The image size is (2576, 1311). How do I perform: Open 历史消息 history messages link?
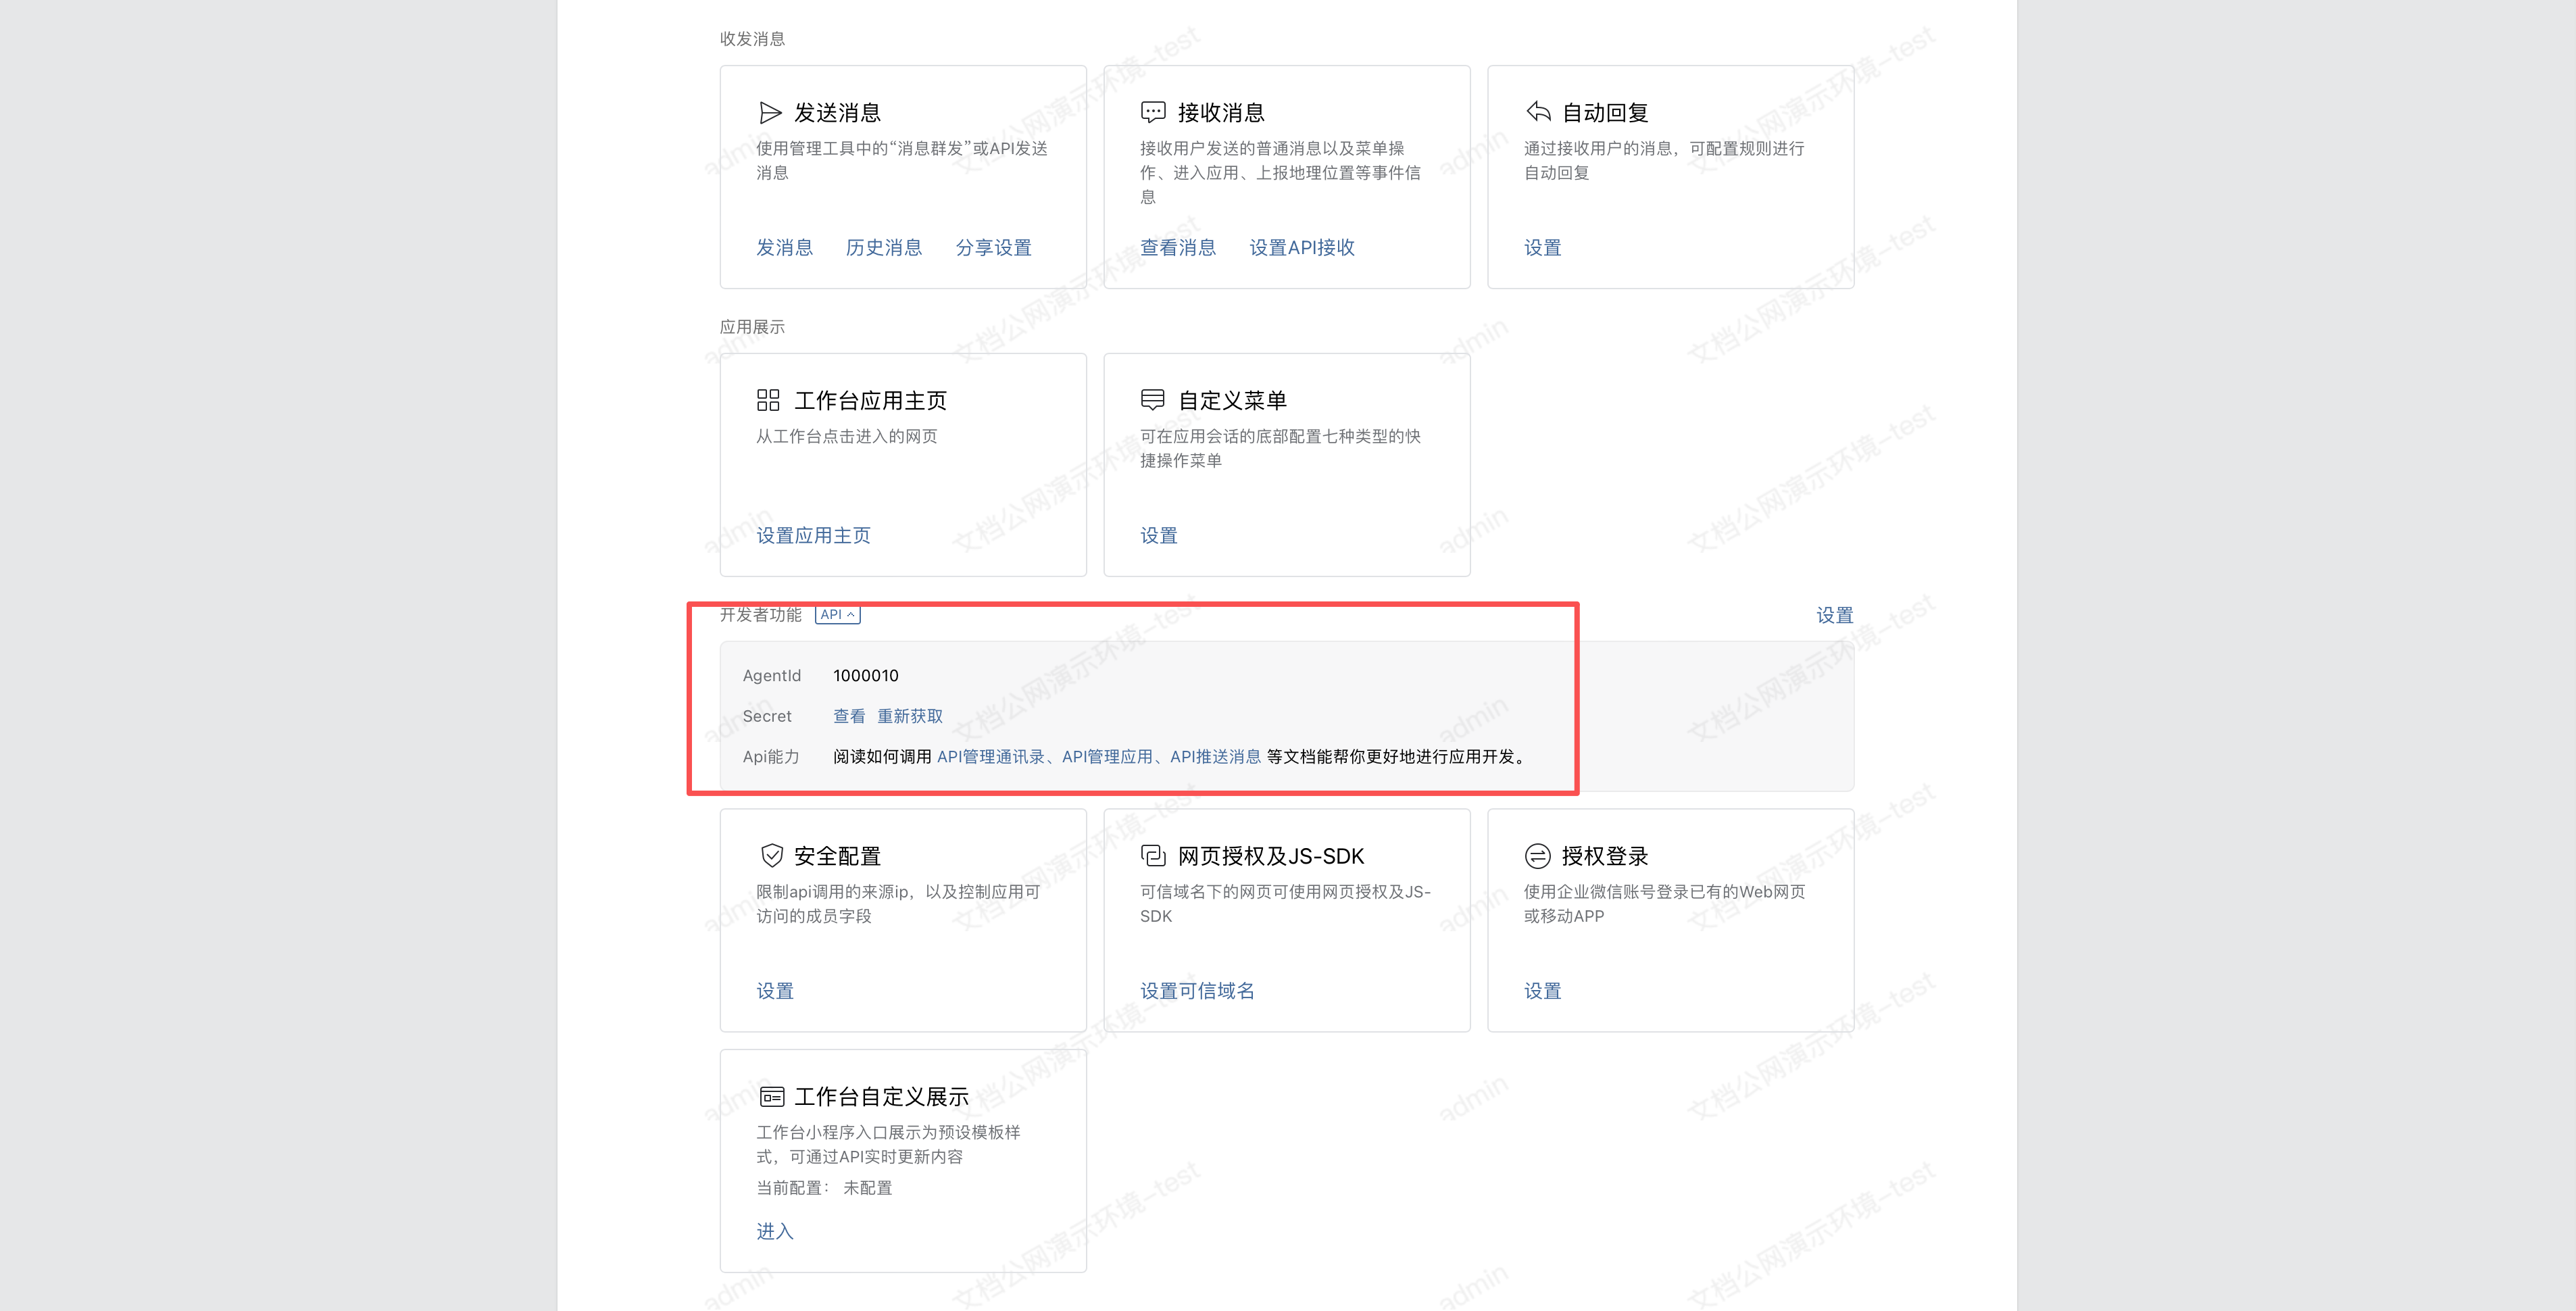(x=883, y=247)
